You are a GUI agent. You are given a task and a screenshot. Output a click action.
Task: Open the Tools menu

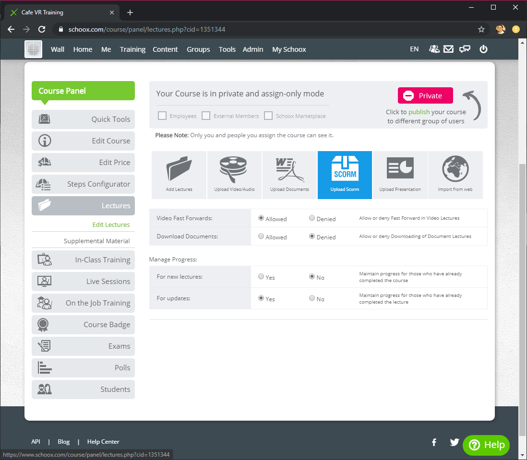(227, 49)
